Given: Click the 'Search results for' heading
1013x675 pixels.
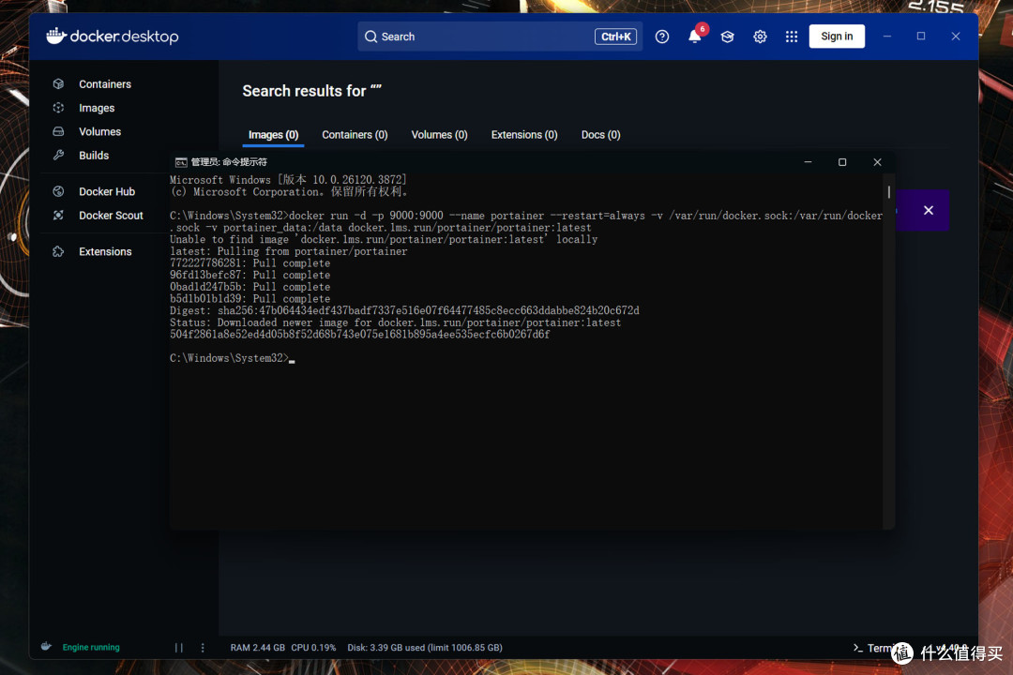Looking at the screenshot, I should click(312, 91).
